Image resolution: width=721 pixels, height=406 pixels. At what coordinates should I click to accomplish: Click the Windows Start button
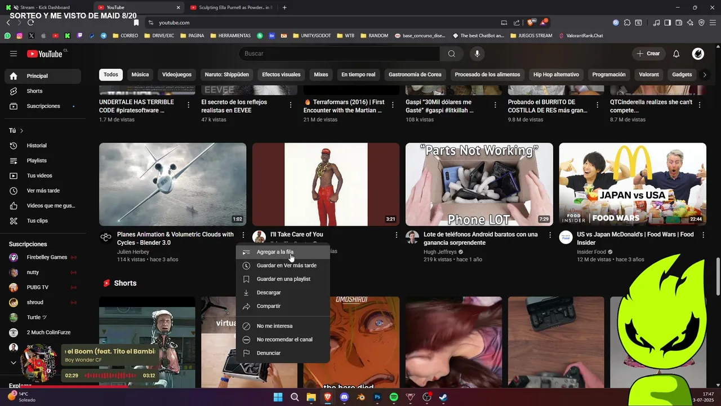(278, 397)
